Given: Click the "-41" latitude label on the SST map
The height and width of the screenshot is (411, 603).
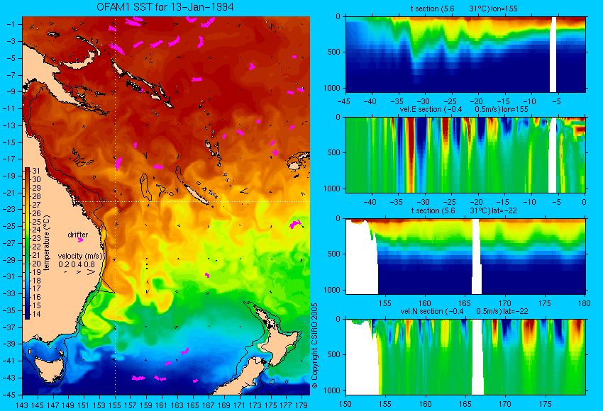Looking at the screenshot, I should [x=9, y=361].
